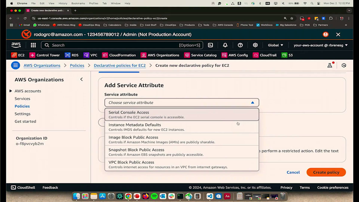Viewport: 359px width, 202px height.
Task: Click AWS Organizations breadcrumb link
Action: click(42, 65)
